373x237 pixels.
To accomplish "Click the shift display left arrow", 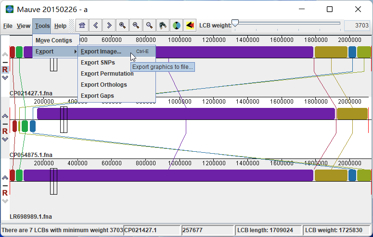I will point(96,26).
